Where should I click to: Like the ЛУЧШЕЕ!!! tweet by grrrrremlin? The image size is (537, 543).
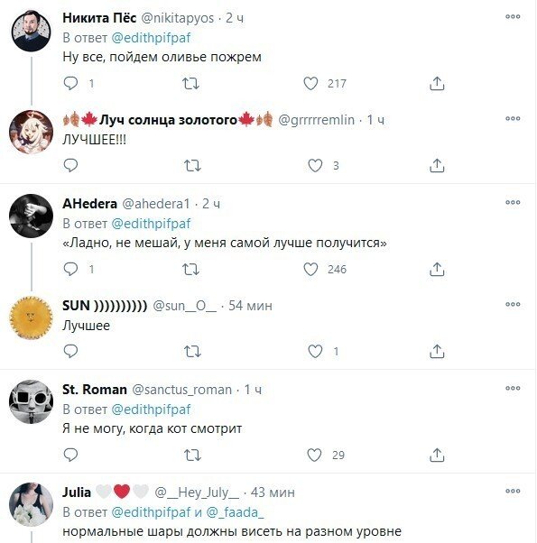pyautogui.click(x=315, y=166)
